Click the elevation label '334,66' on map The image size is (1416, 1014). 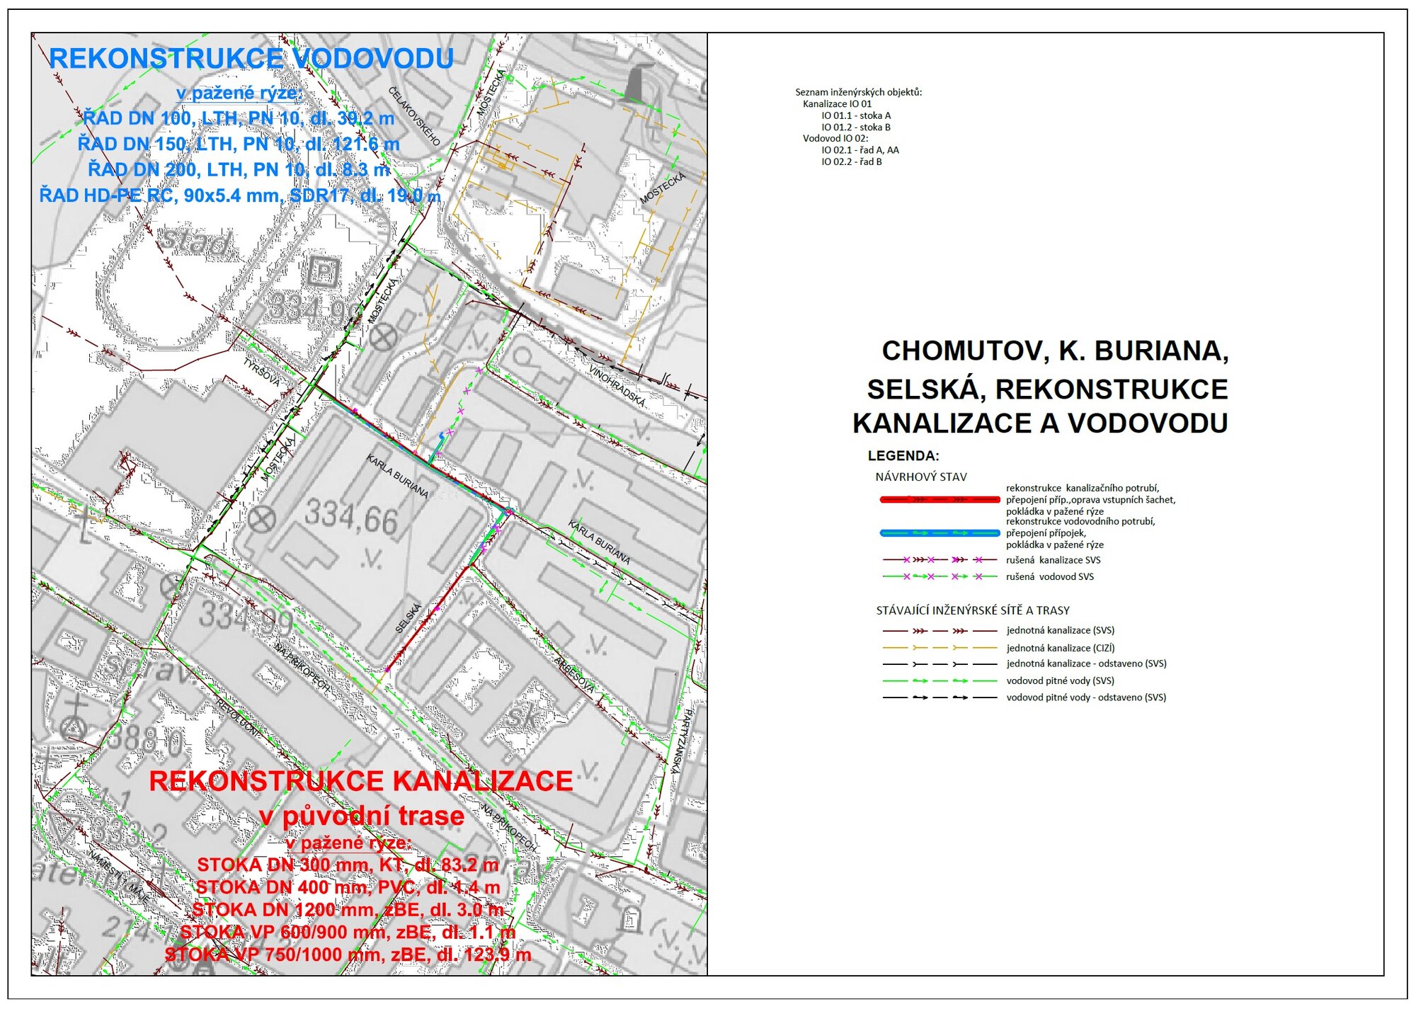click(351, 517)
